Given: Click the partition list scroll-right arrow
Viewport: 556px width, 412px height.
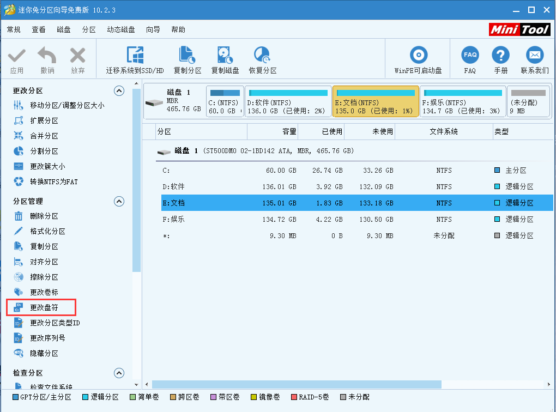Looking at the screenshot, I should pyautogui.click(x=548, y=384).
